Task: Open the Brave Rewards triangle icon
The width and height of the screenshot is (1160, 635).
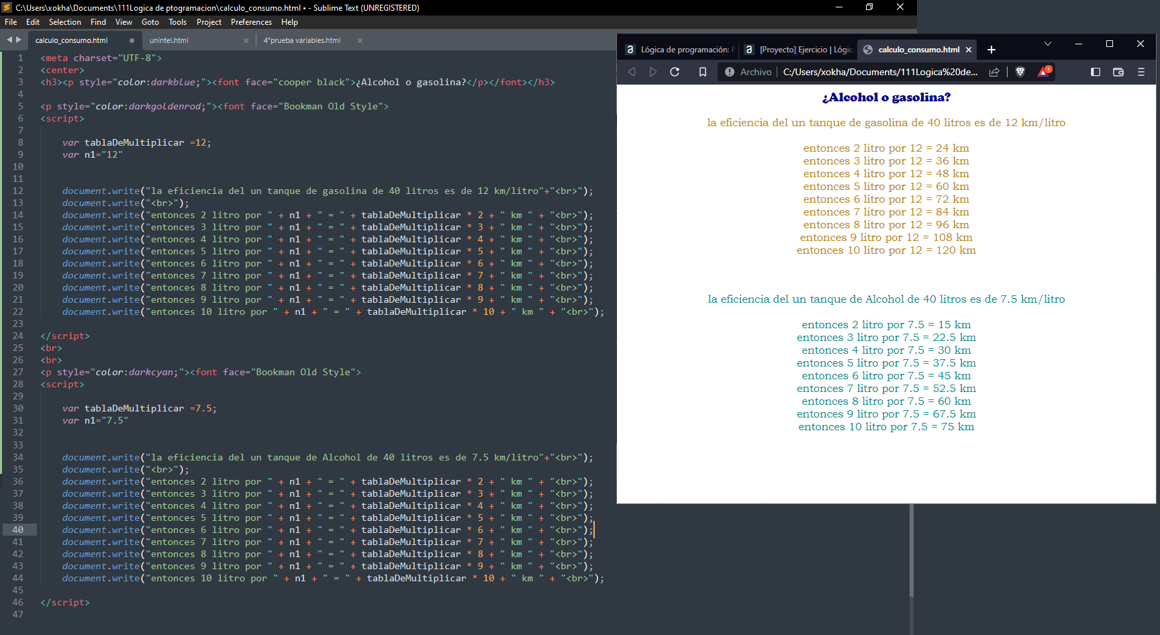Action: point(1044,72)
